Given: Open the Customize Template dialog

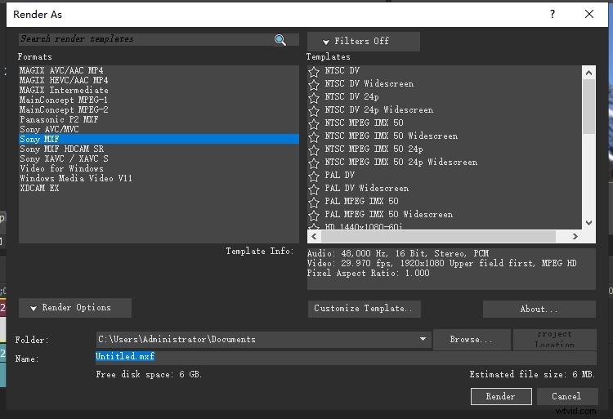Looking at the screenshot, I should pyautogui.click(x=365, y=309).
